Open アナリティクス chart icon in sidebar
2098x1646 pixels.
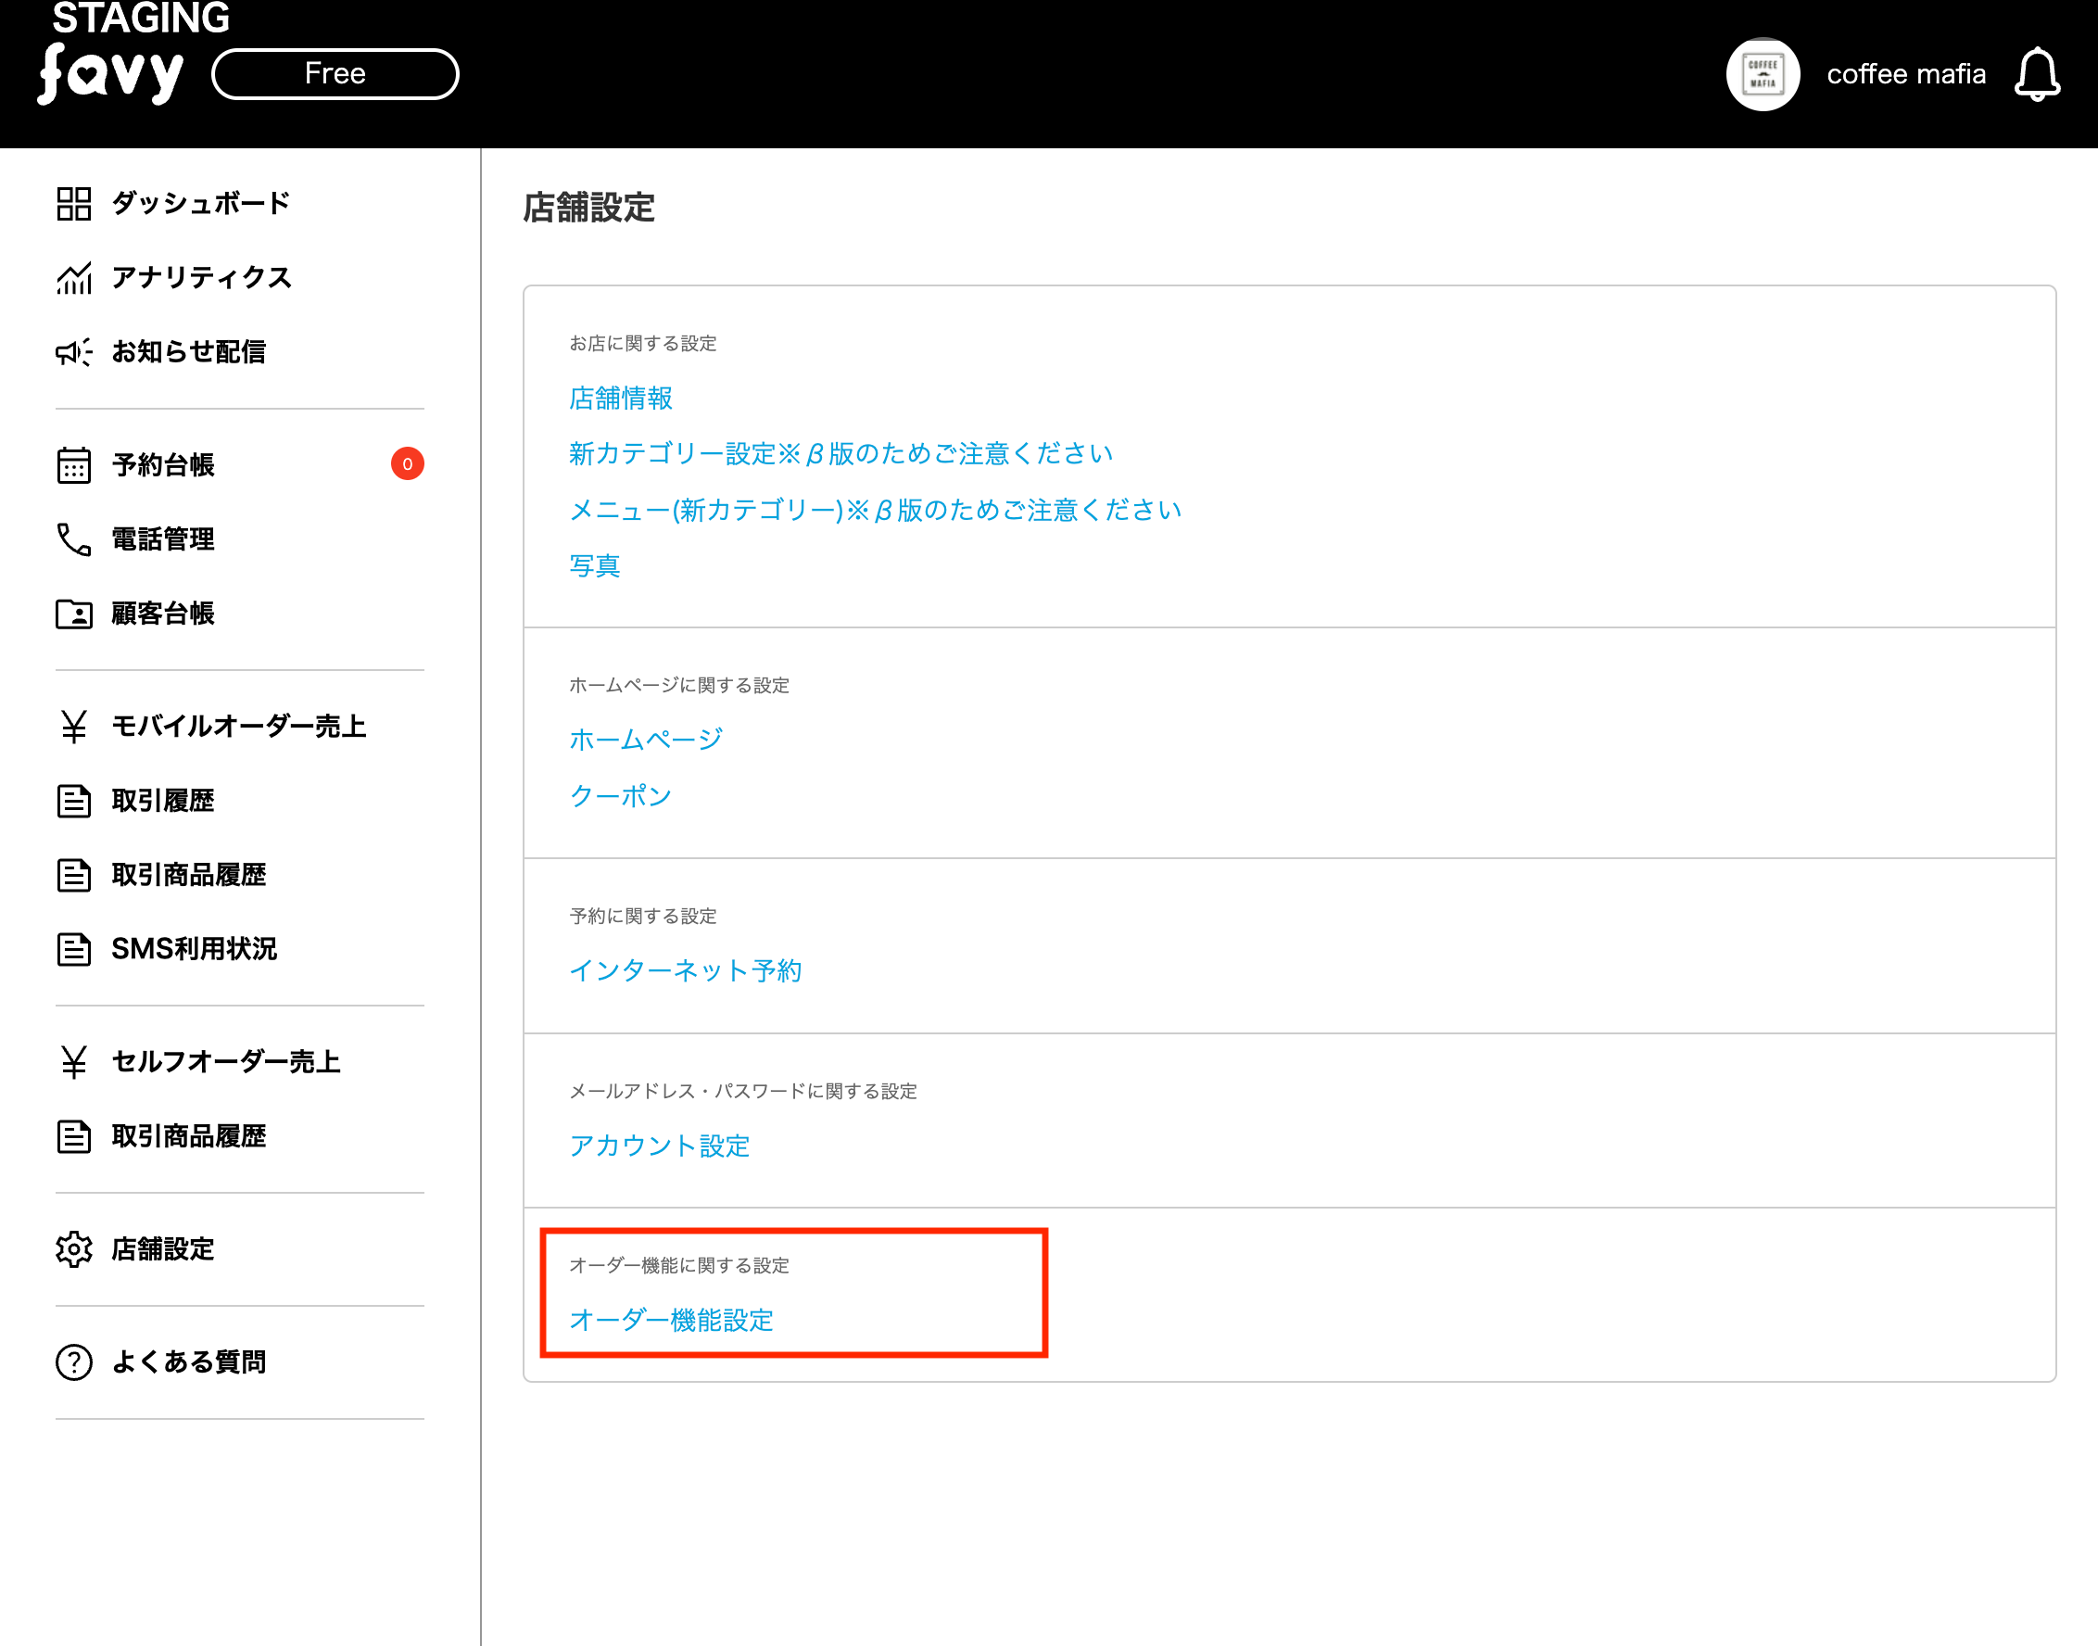click(73, 277)
